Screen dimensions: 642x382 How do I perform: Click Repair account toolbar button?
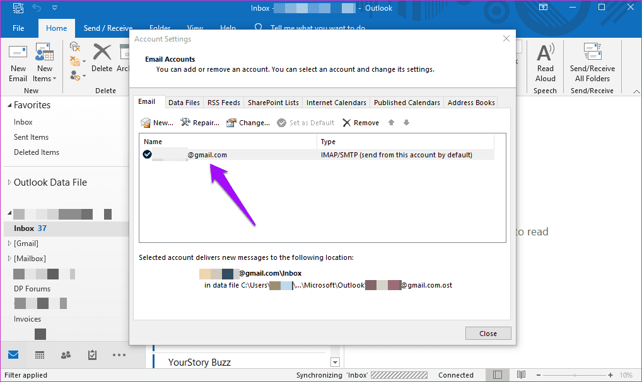200,123
